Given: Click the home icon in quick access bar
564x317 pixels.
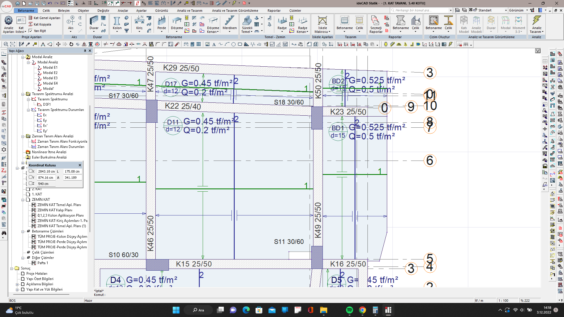Looking at the screenshot, I should [x=18, y=3].
